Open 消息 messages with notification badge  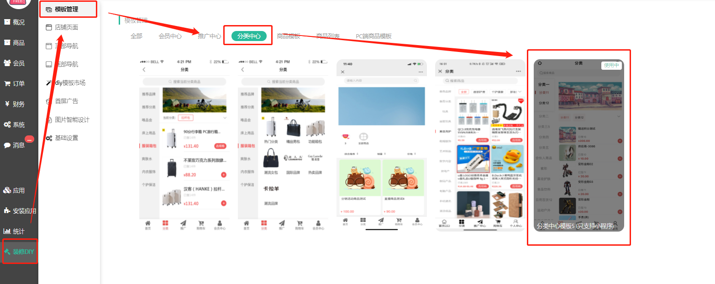[15, 145]
